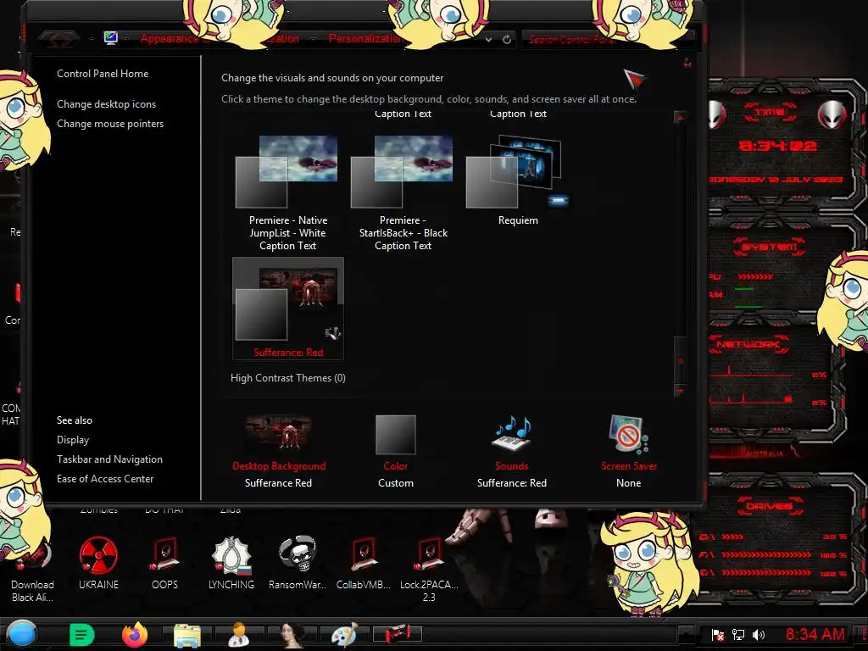Click the Control Panel monitor icon in address bar

(x=111, y=38)
